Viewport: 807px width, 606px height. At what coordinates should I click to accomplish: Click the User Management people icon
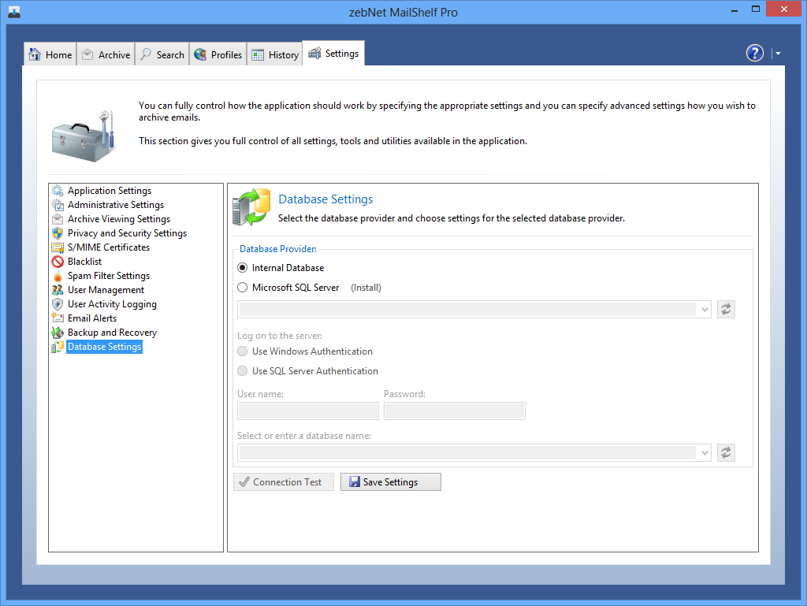click(58, 290)
